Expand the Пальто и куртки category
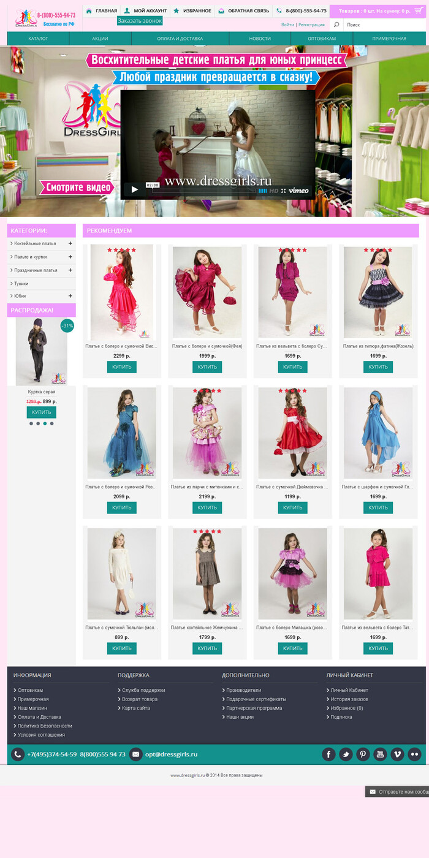Image resolution: width=429 pixels, height=858 pixels. tap(70, 257)
